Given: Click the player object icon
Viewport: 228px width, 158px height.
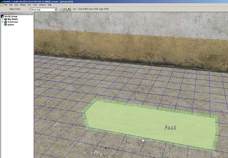Looking at the screenshot, I should (6, 25).
